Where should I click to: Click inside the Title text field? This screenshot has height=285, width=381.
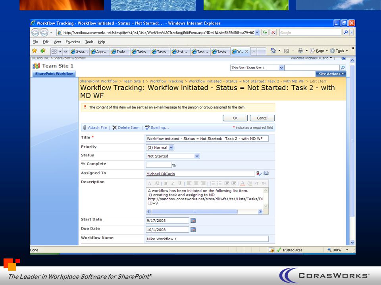coord(207,139)
